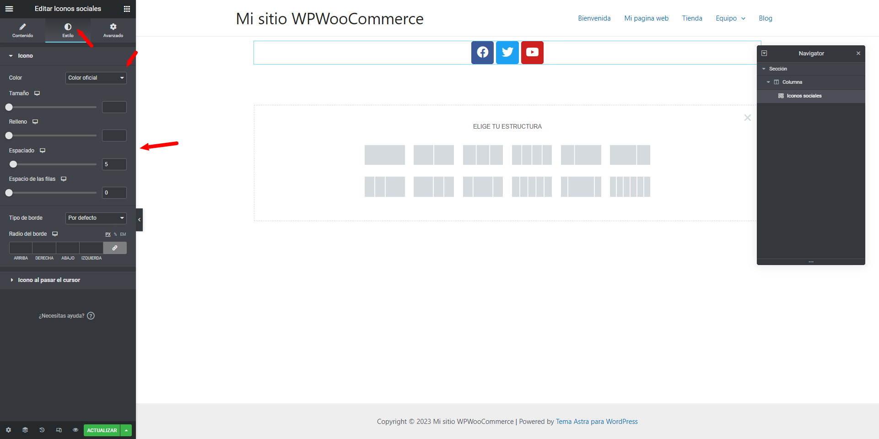
Task: Switch to the Contenido tab
Action: click(22, 30)
